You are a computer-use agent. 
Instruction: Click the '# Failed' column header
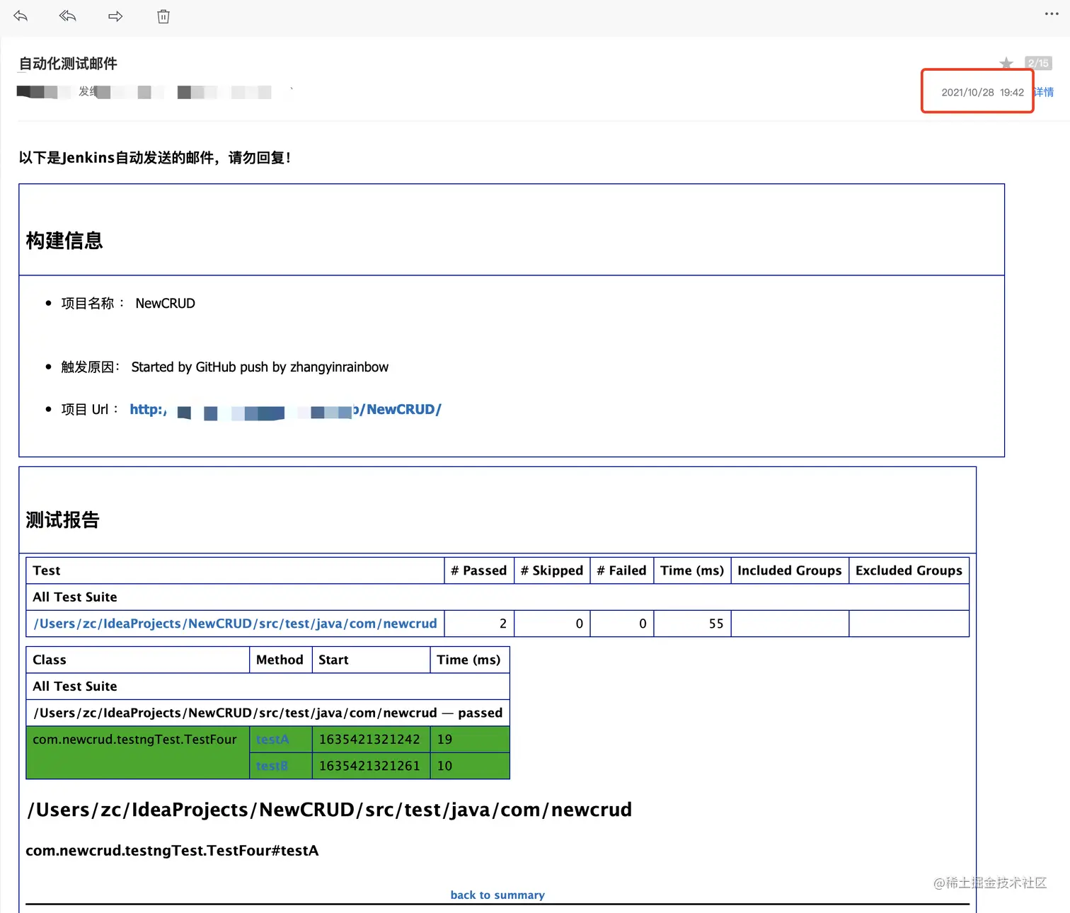point(622,570)
